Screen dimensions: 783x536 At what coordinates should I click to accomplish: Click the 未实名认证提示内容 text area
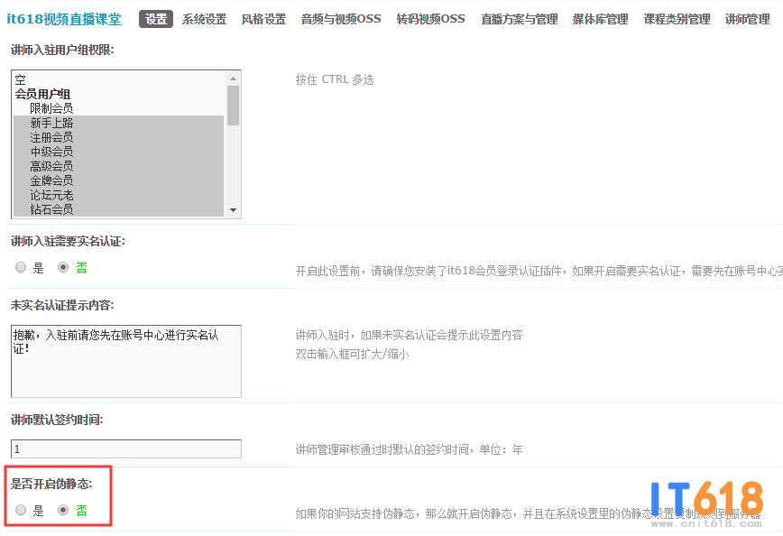tap(126, 361)
